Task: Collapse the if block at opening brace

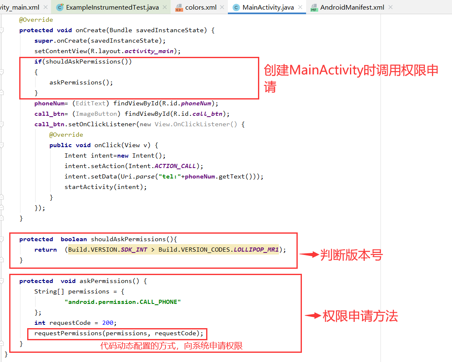Action: click(2, 72)
